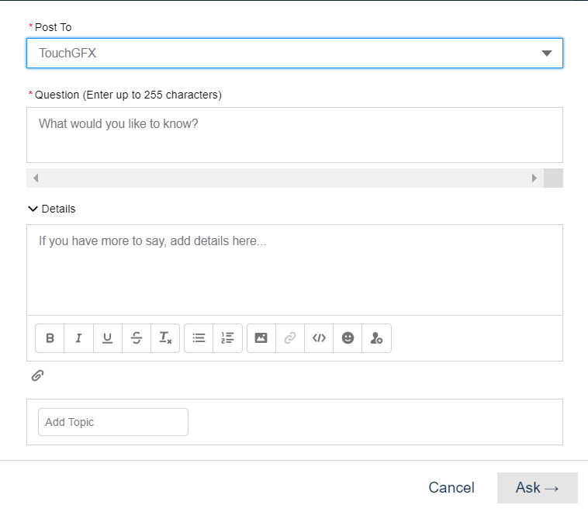The width and height of the screenshot is (588, 512).
Task: Insert a hyperlink
Action: tap(290, 338)
